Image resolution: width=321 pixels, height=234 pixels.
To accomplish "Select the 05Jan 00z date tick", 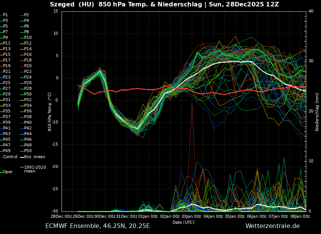I will tap(235, 216).
